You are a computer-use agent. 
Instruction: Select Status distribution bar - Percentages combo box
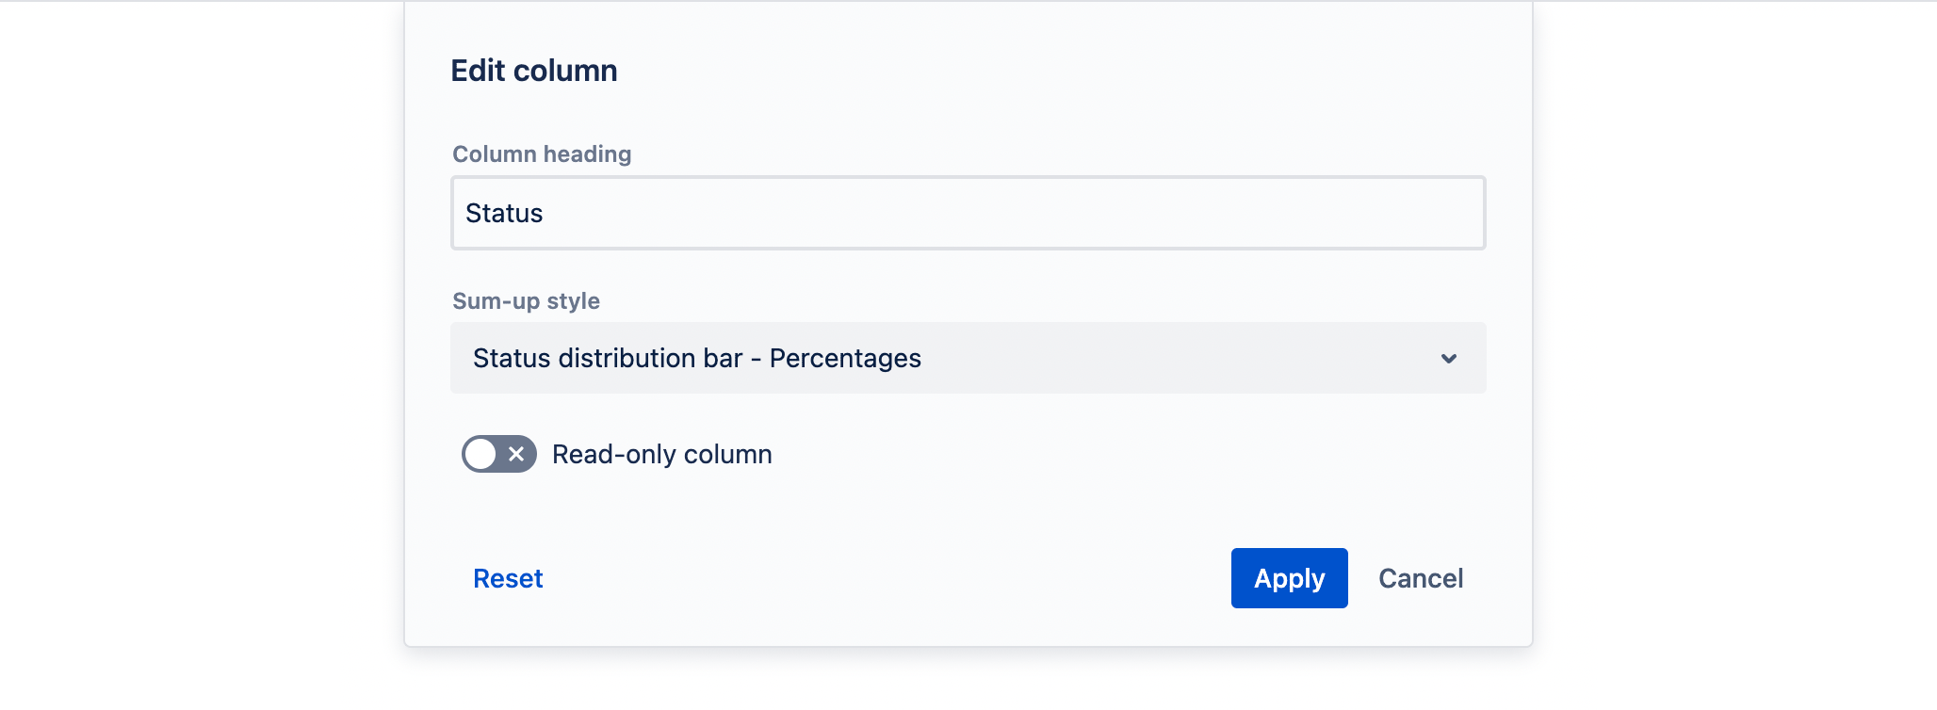[968, 358]
